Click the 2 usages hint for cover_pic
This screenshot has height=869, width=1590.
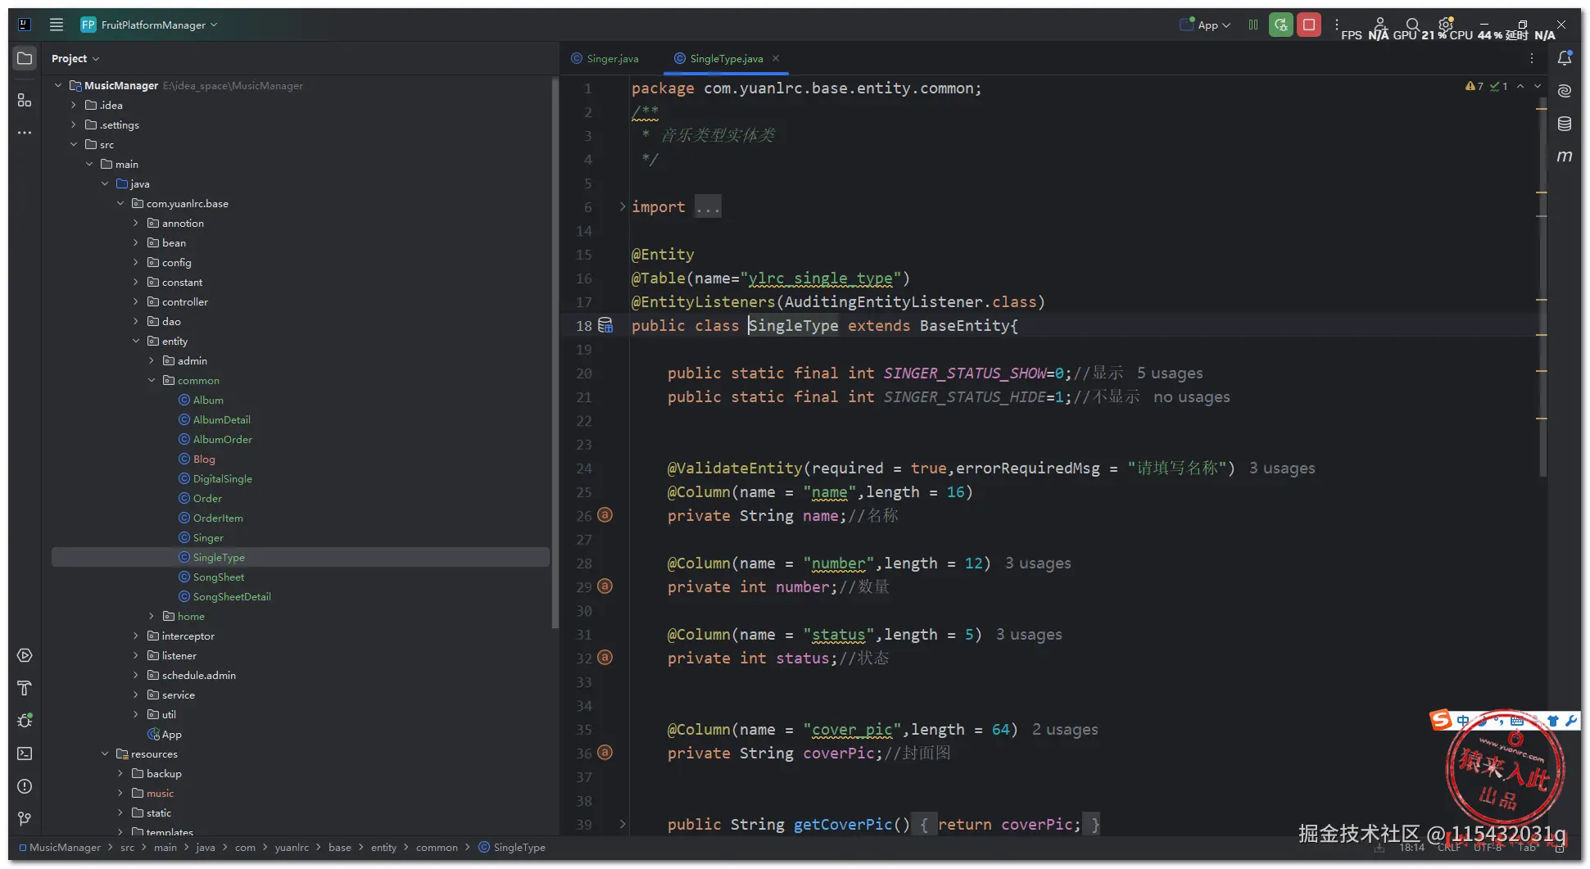click(1065, 729)
